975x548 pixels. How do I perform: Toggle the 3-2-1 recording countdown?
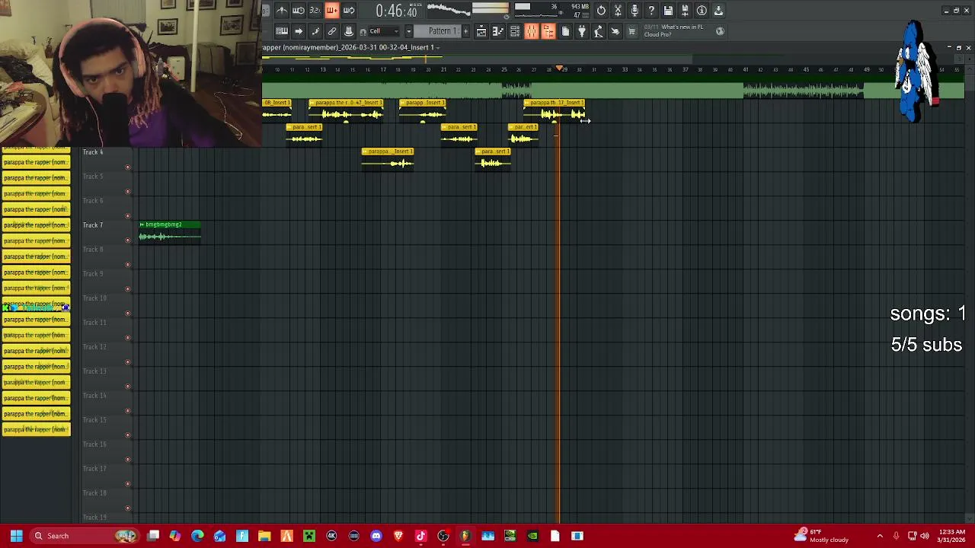coord(315,11)
